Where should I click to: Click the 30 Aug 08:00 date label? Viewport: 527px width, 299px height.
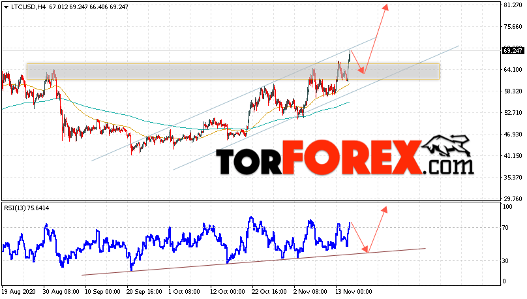[x=61, y=291]
